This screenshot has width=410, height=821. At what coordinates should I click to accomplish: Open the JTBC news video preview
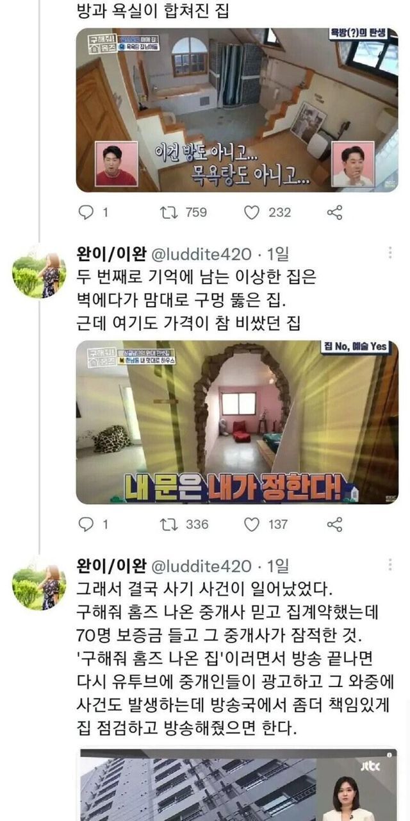point(237,785)
